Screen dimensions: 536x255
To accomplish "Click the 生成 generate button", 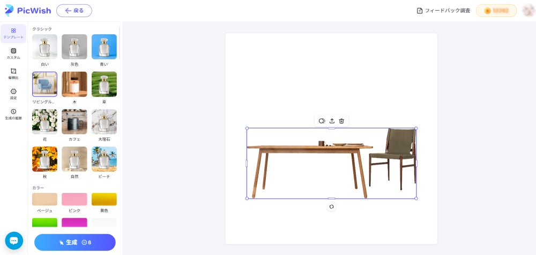I will point(75,242).
